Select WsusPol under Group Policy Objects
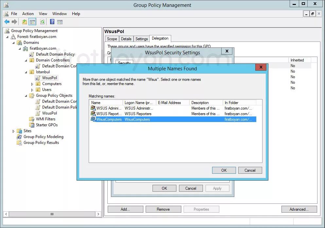The image size is (325, 228). coord(49,113)
